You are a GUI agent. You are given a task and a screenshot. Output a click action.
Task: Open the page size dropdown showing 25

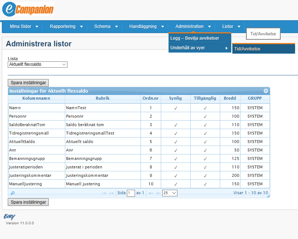click(170, 193)
